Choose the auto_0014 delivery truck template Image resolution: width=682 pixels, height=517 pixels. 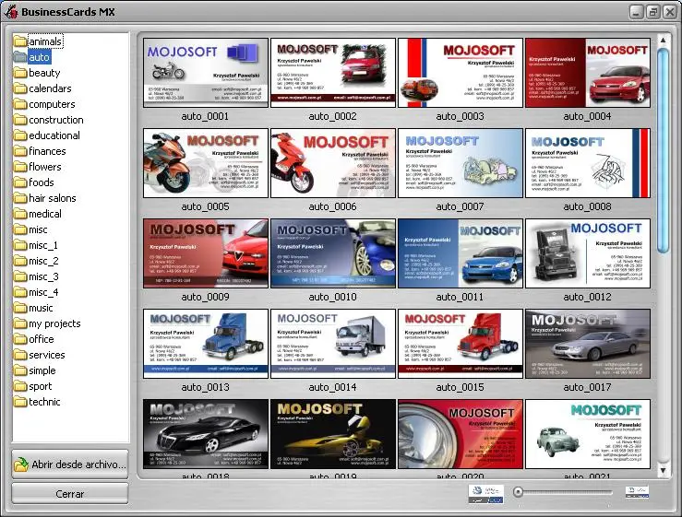[333, 344]
